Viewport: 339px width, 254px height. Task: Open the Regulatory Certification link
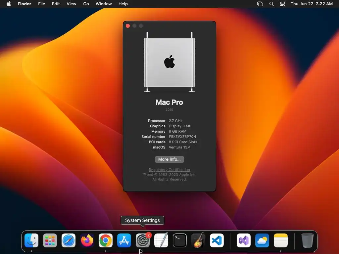click(x=169, y=170)
